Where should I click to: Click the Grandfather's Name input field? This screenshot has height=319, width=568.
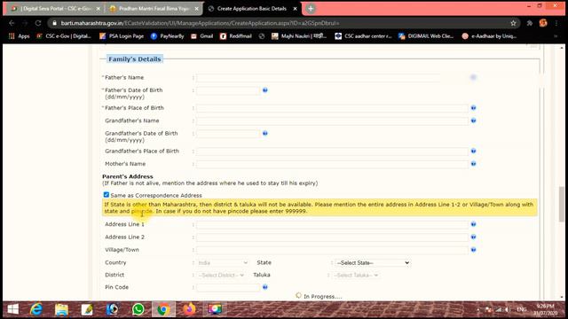[x=332, y=121]
